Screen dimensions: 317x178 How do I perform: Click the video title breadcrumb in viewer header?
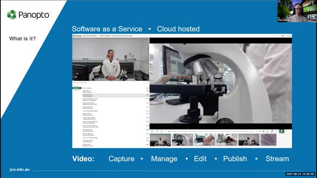click(116, 36)
